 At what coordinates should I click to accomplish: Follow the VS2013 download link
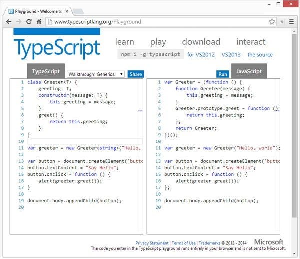231,55
